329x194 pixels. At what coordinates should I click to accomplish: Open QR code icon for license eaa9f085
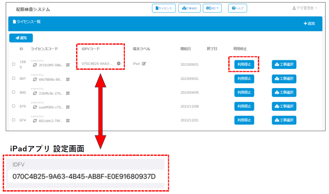point(68,107)
